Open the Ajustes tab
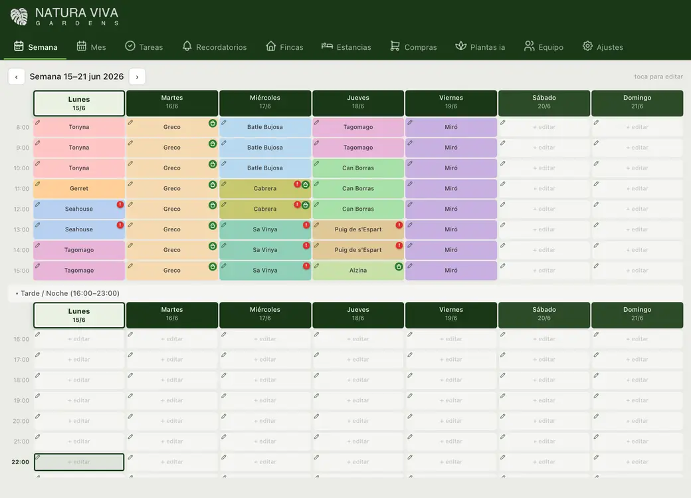691x498 pixels. coord(603,47)
